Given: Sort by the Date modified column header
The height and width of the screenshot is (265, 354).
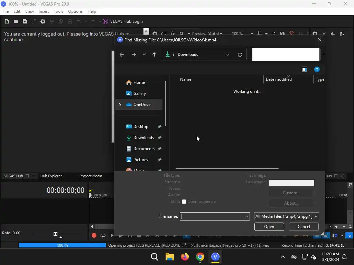Looking at the screenshot, I should click(279, 79).
